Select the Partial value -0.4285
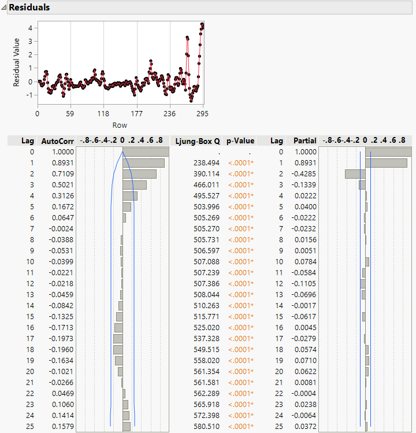This screenshot has height=433, width=416. (303, 174)
